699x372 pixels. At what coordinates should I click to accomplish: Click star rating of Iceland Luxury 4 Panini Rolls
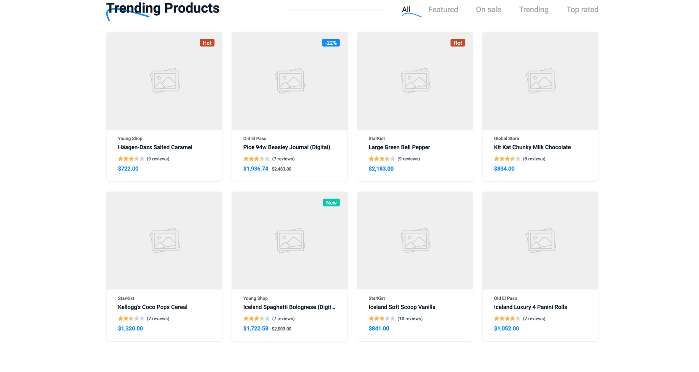point(507,318)
